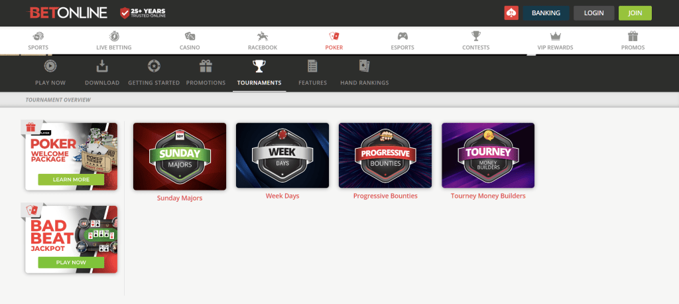This screenshot has height=304, width=679.
Task: Select the Live Betting stopwatch icon
Action: click(x=114, y=36)
